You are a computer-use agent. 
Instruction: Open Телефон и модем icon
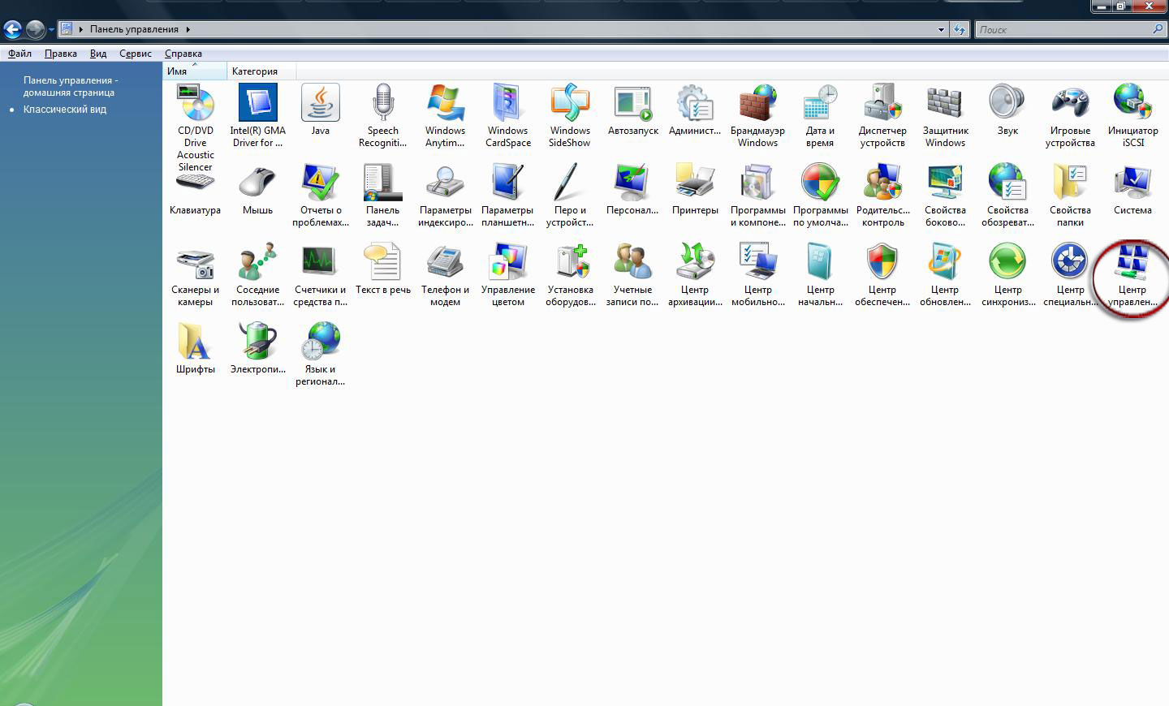(446, 261)
